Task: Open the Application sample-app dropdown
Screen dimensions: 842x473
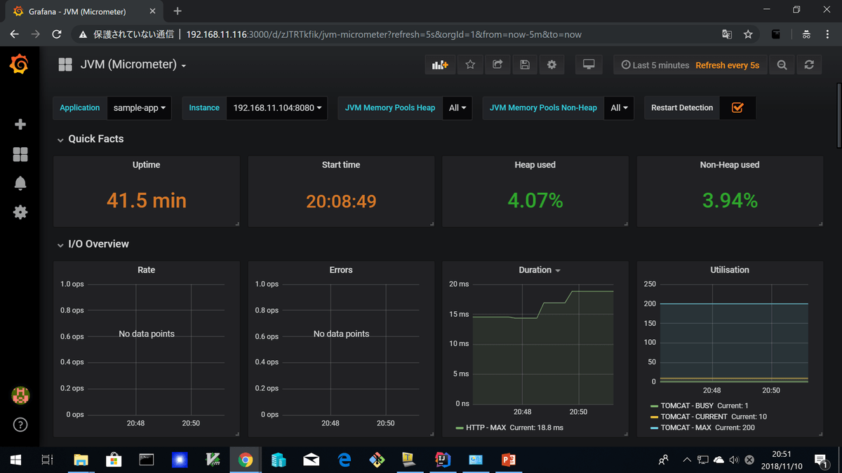Action: pos(139,108)
